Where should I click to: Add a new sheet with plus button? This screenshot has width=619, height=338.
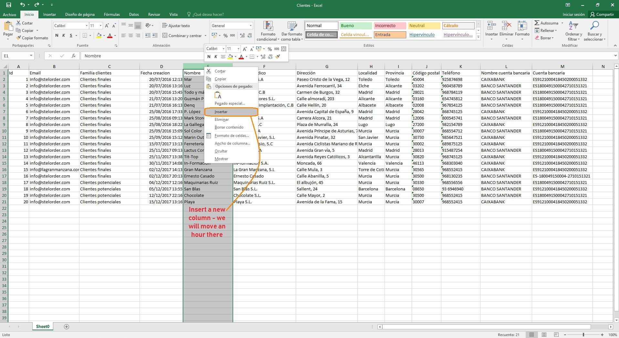pos(67,327)
